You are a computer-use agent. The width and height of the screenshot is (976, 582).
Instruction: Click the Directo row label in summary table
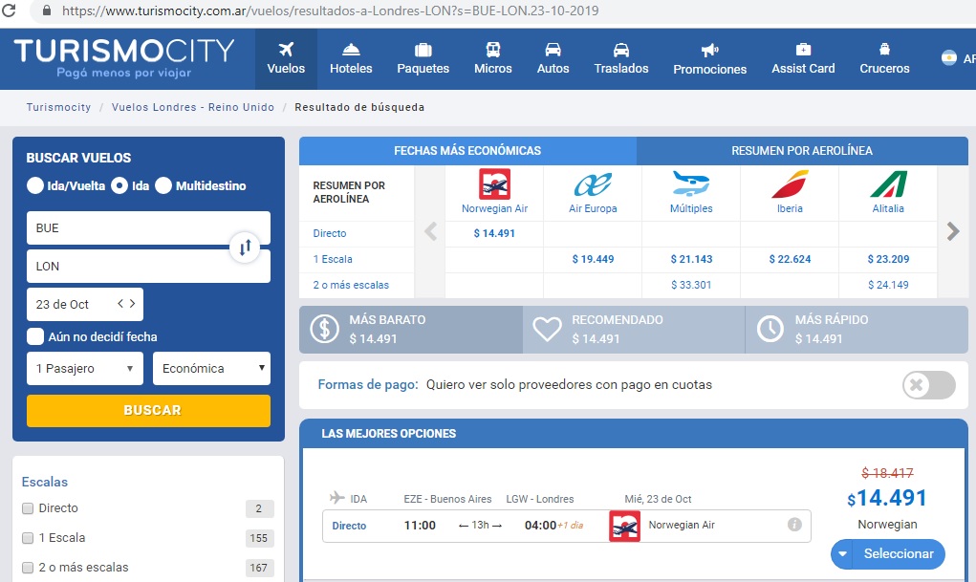click(329, 233)
